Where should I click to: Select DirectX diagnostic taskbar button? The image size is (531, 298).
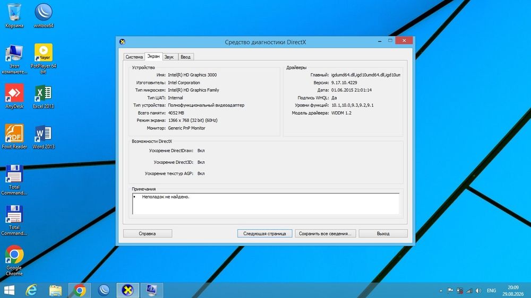[x=127, y=290]
